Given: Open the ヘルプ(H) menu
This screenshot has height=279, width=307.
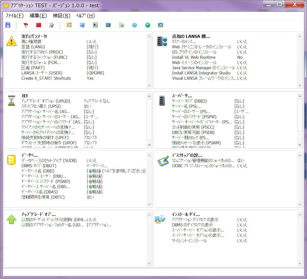Looking at the screenshot, I should point(85,16).
